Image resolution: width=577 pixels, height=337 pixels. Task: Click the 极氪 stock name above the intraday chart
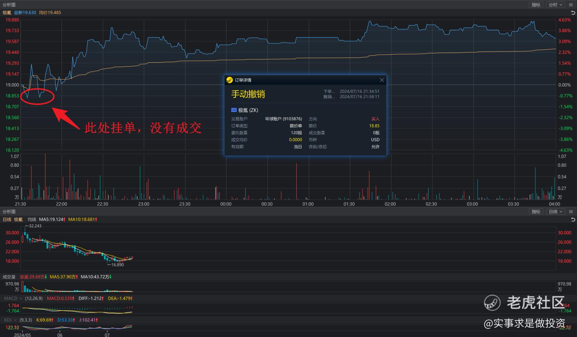tap(7, 12)
